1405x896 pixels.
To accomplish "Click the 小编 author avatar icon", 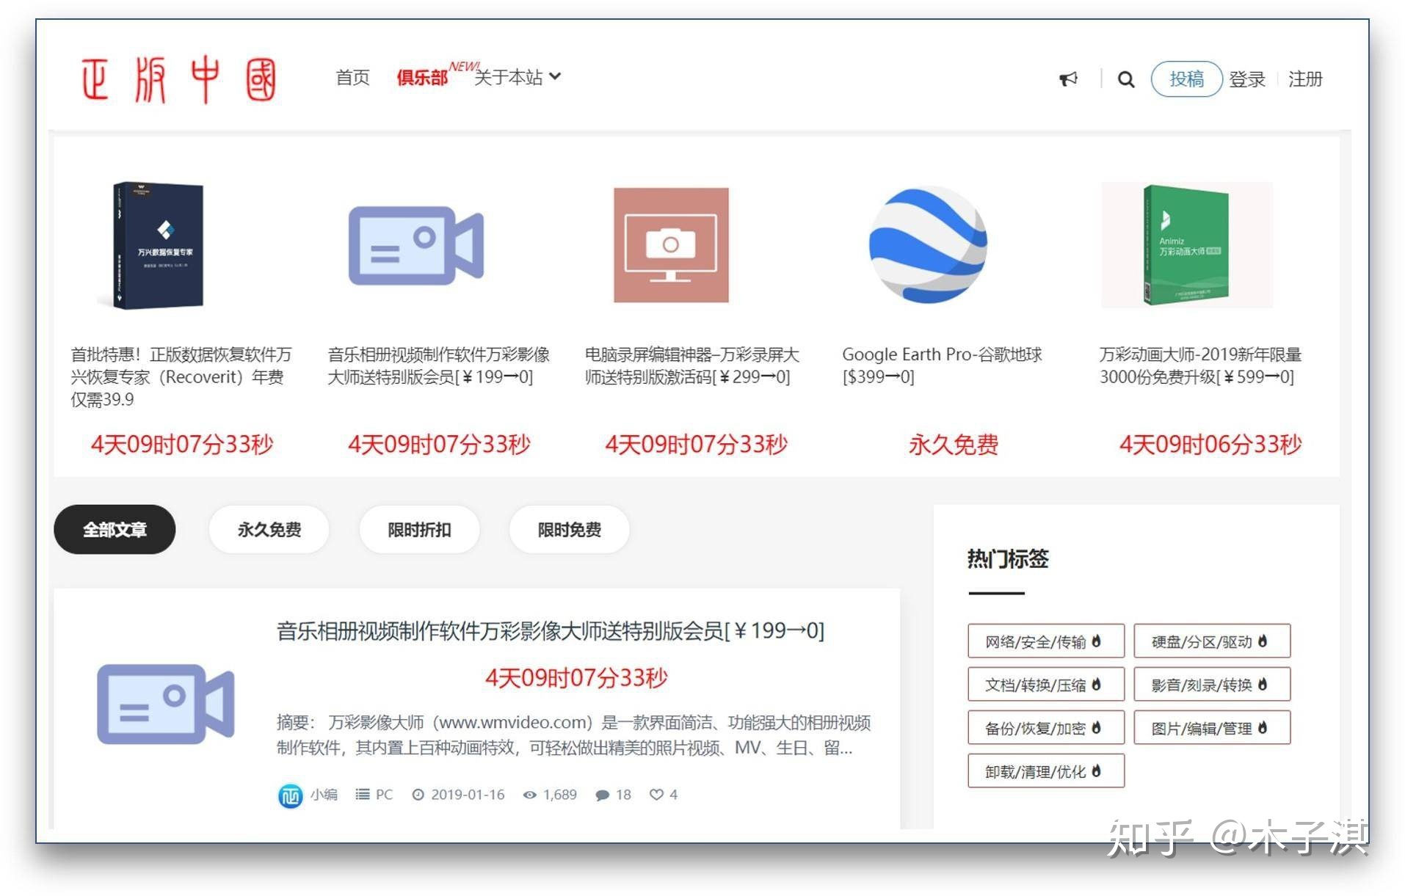I will point(290,795).
